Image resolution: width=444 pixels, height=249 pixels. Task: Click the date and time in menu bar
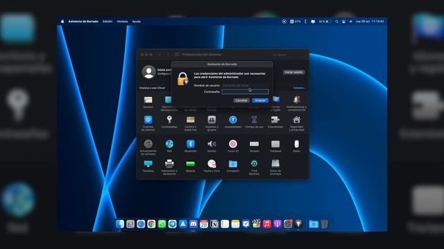click(x=370, y=21)
